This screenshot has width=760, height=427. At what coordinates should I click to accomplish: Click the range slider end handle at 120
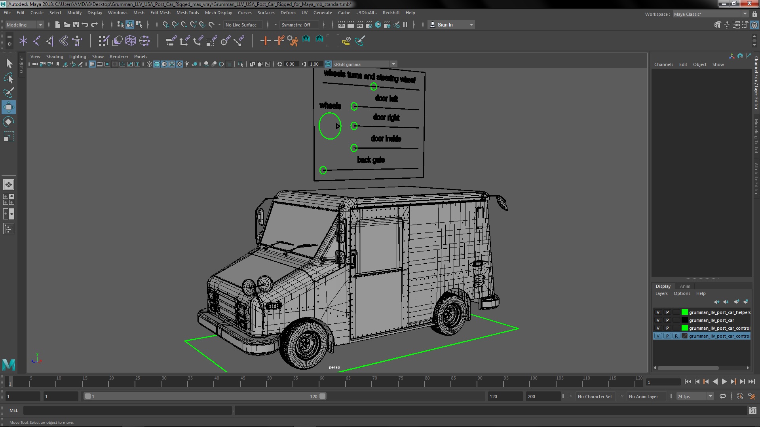[x=323, y=396]
